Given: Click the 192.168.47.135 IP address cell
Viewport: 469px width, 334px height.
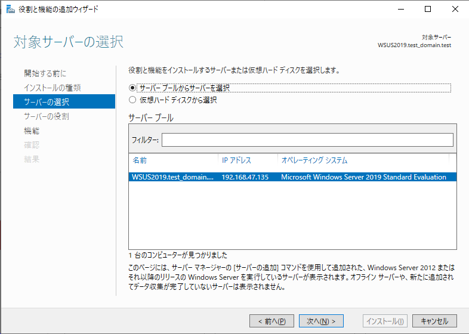Looking at the screenshot, I should [245, 177].
